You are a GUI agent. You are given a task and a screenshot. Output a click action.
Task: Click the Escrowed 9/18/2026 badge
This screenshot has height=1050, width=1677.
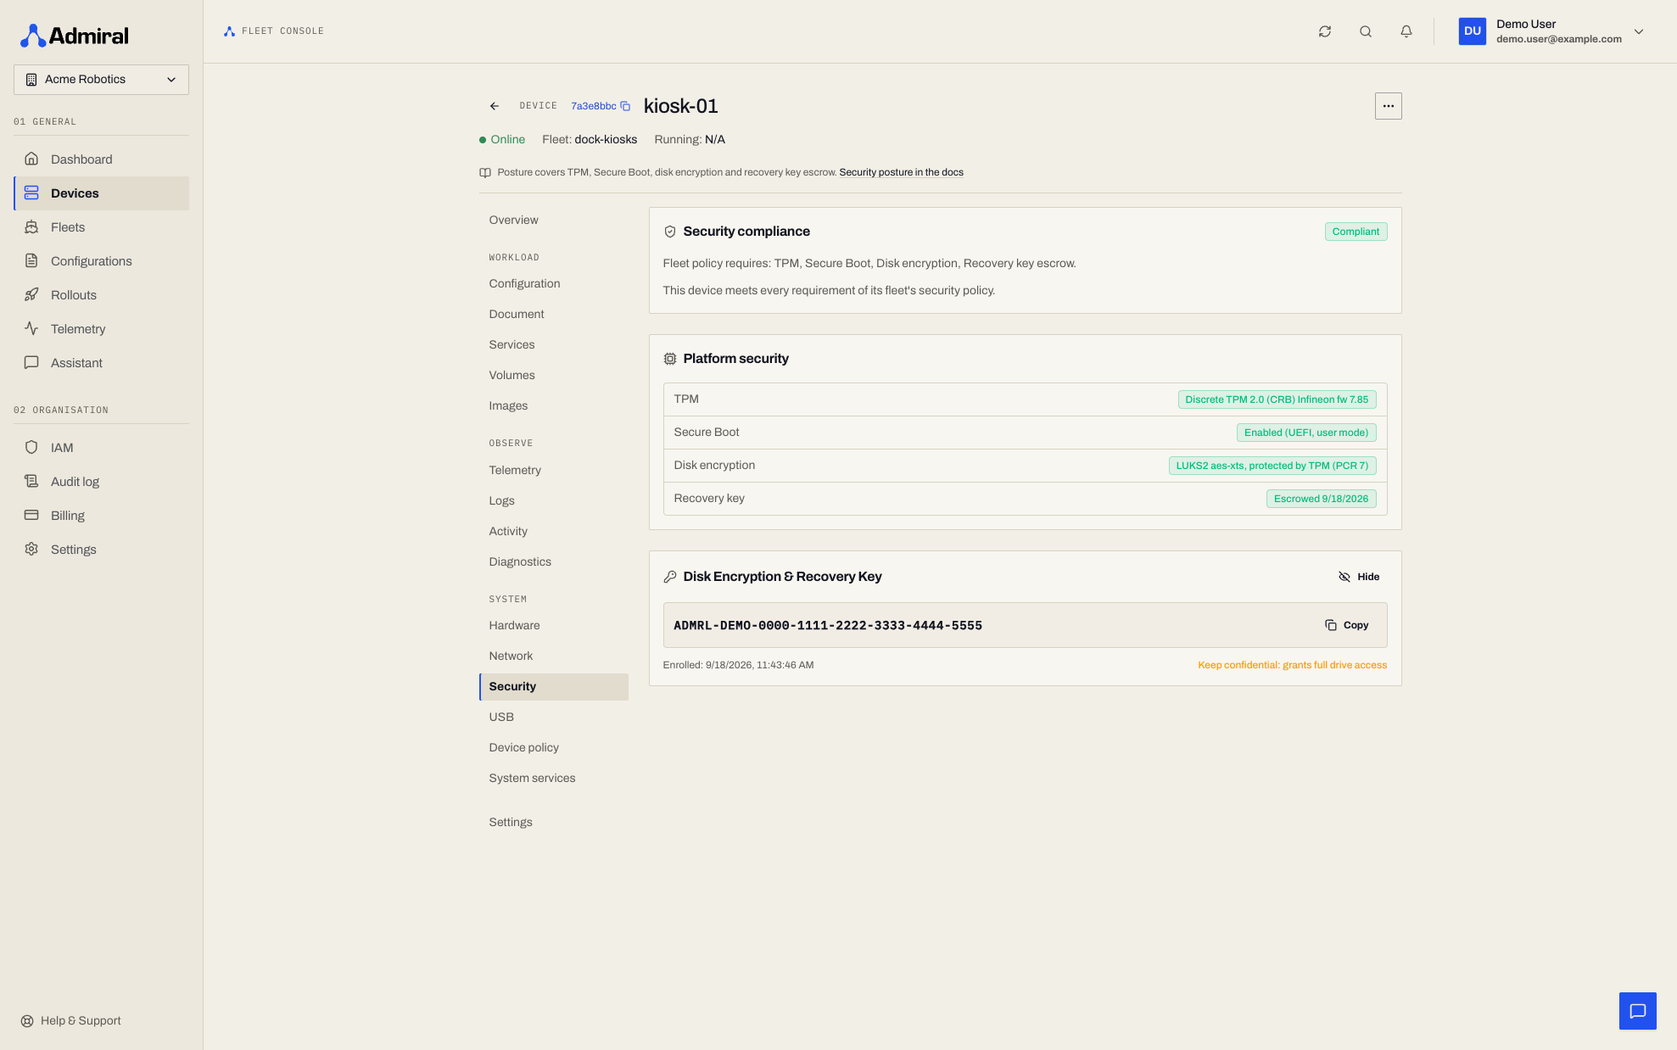point(1321,499)
